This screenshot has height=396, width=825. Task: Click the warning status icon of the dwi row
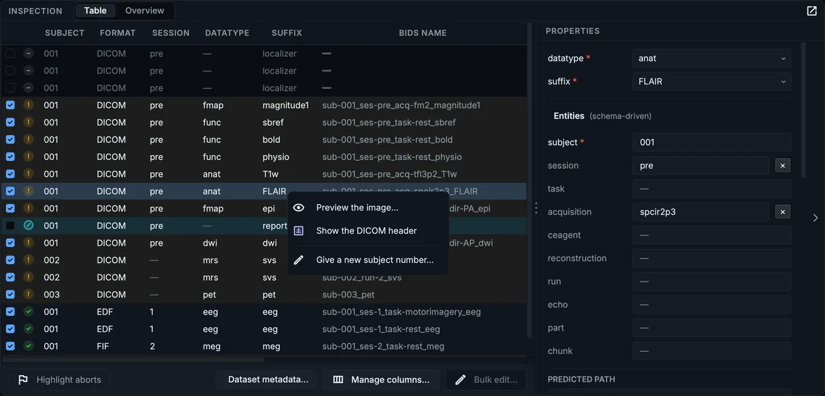pos(29,243)
